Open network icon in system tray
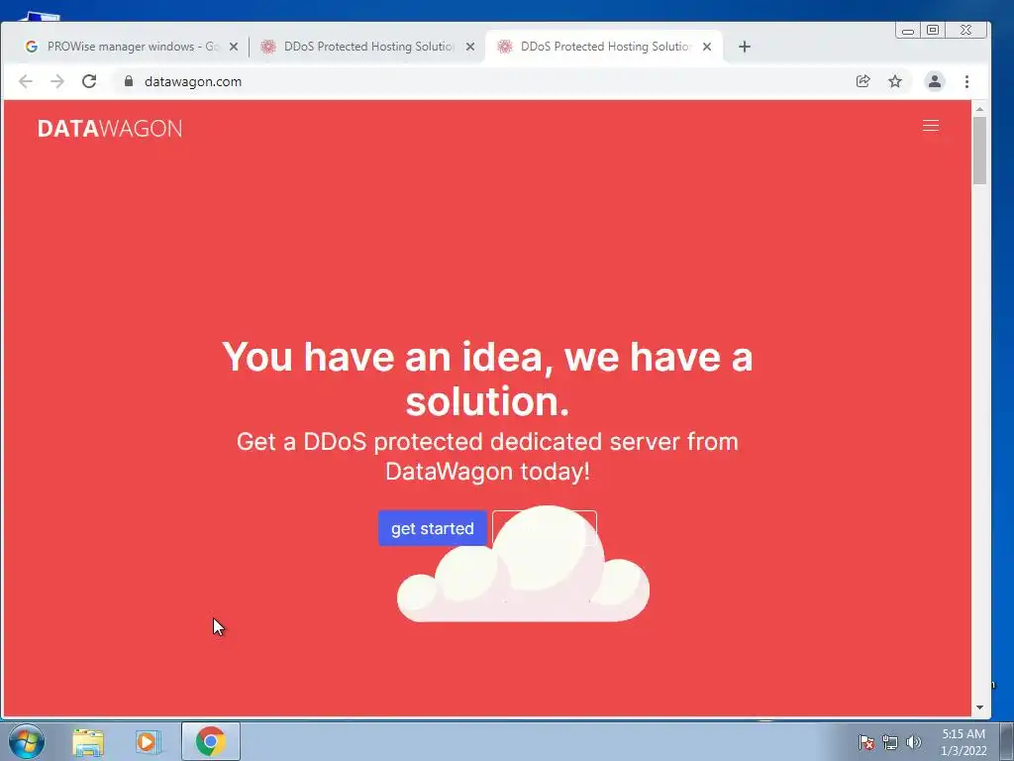The width and height of the screenshot is (1014, 761). (890, 742)
